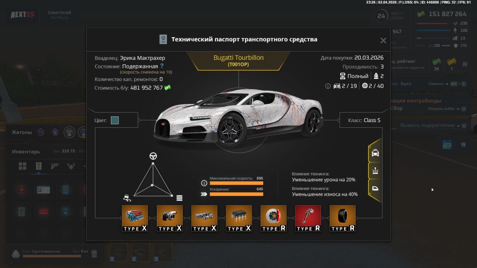
Task: Select the wear reduction side tab
Action: [x=375, y=170]
